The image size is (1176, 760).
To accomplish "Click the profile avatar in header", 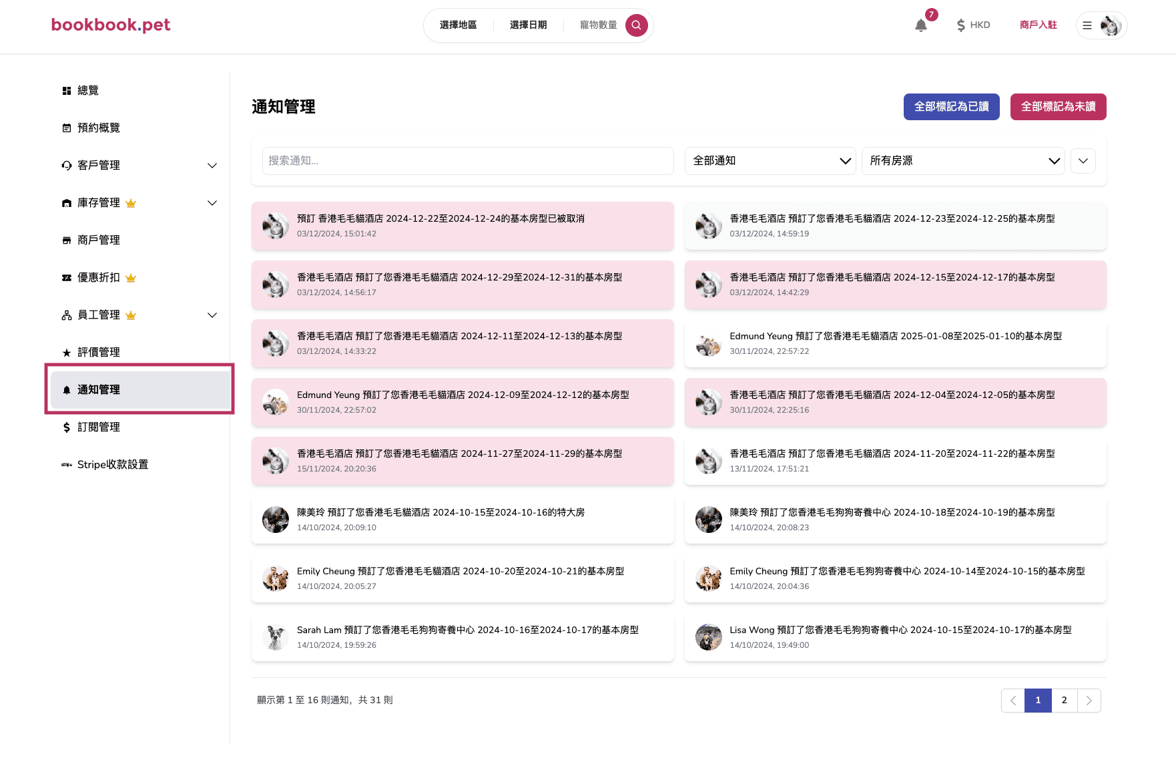I will click(1111, 25).
